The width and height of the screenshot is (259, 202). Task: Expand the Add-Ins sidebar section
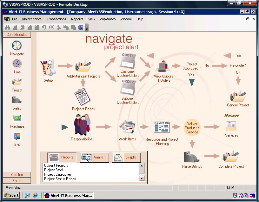click(17, 175)
